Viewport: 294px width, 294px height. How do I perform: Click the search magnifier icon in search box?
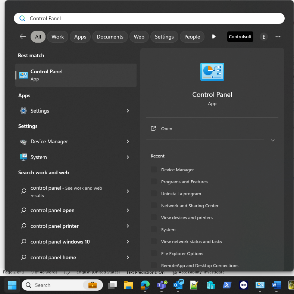tap(22, 18)
